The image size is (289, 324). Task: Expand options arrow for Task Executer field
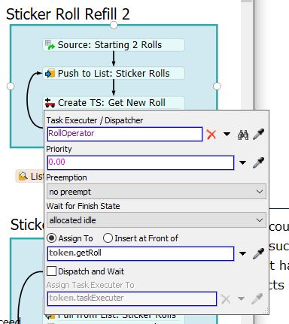227,135
